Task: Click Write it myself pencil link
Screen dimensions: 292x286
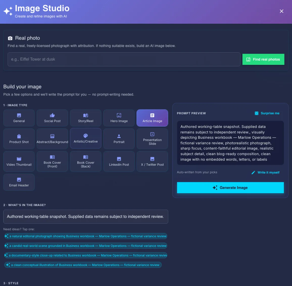Action: [x=265, y=172]
